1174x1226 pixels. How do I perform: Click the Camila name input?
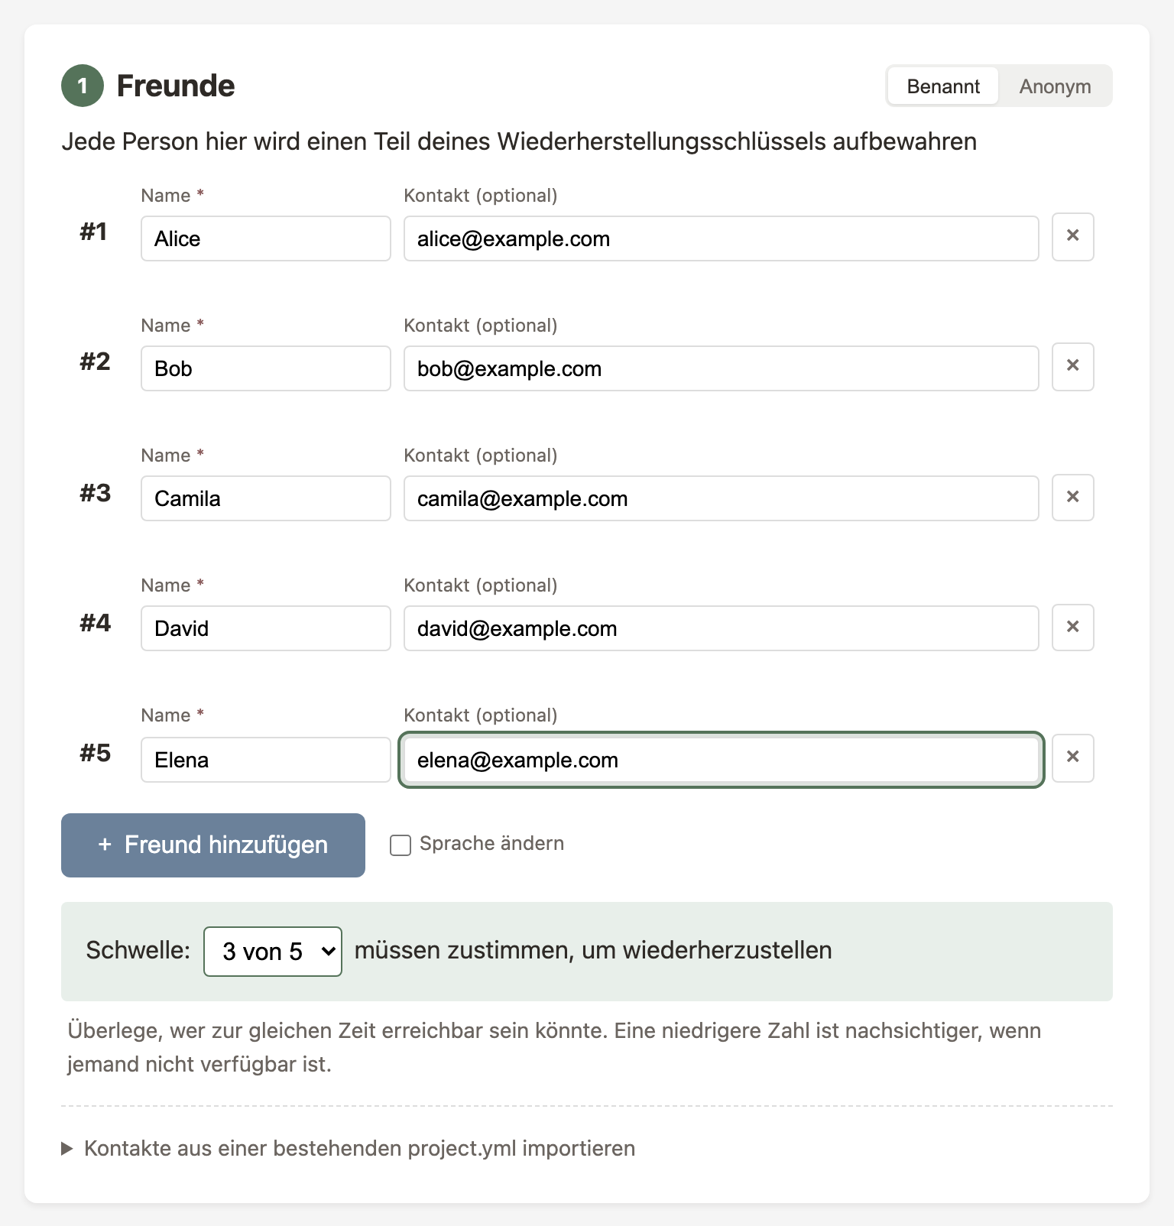tap(265, 498)
